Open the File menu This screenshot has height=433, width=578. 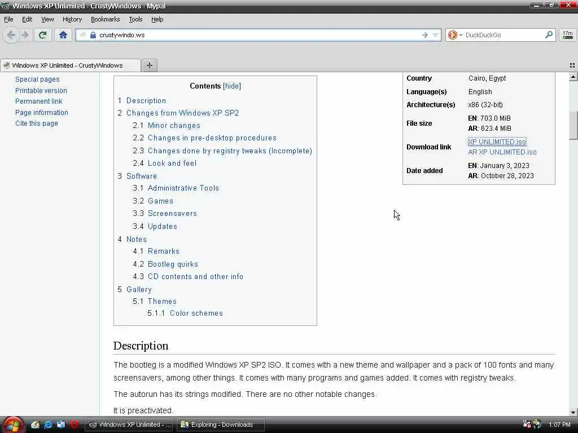click(8, 19)
